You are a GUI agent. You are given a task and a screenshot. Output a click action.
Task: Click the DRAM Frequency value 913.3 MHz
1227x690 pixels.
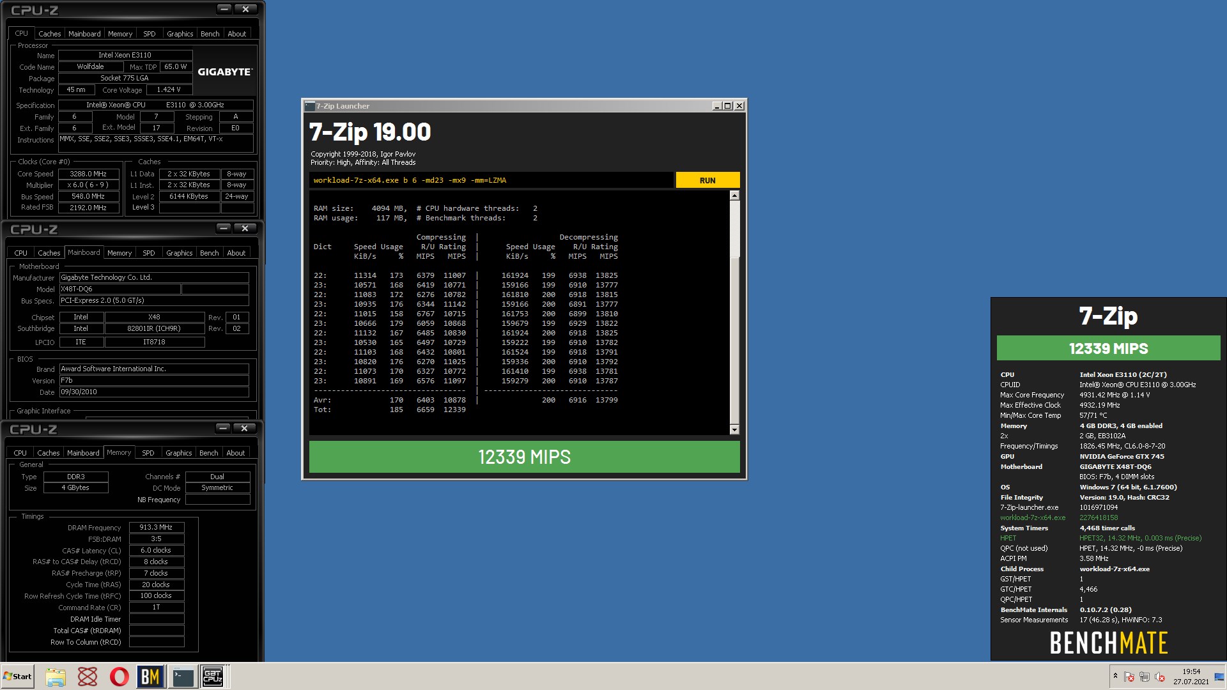[157, 528]
